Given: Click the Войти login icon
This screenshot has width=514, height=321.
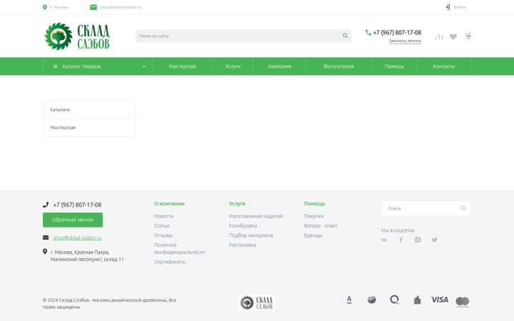Looking at the screenshot, I should point(448,7).
